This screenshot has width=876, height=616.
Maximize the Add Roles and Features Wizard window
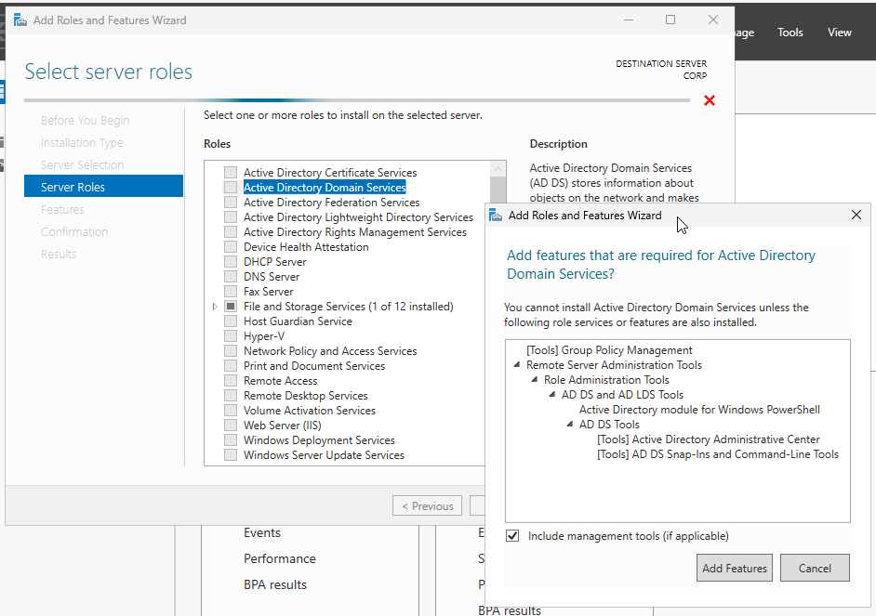click(670, 20)
